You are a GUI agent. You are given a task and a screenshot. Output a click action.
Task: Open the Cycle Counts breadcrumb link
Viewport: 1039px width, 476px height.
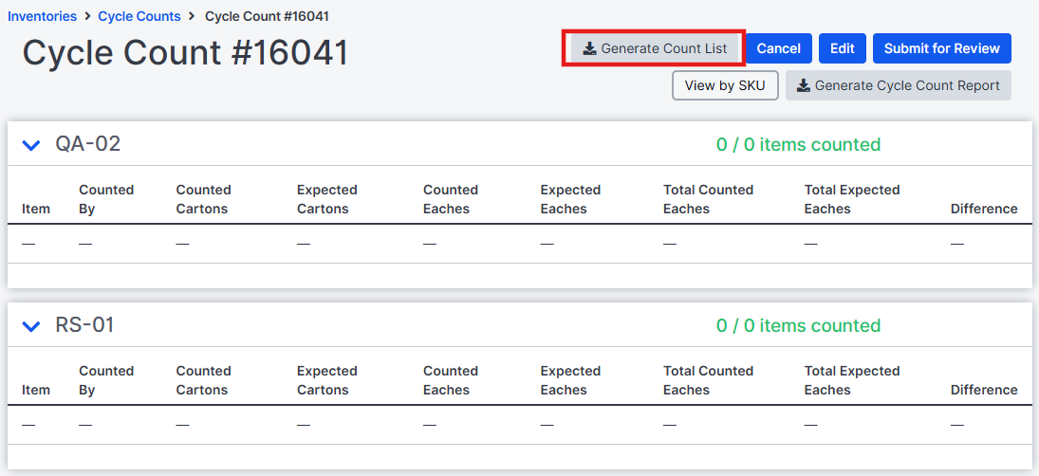(139, 16)
